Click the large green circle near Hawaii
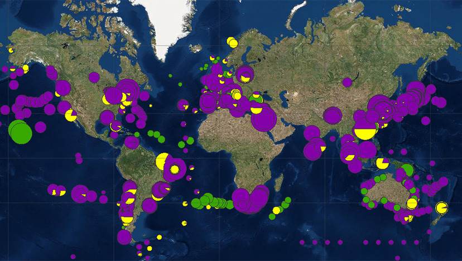462x261 pixels. tap(20, 133)
